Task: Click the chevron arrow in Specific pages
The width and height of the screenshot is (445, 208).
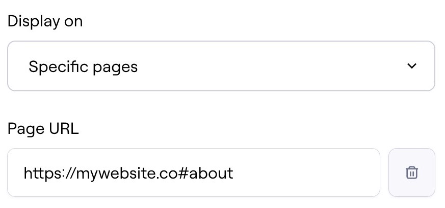Action: tap(412, 66)
